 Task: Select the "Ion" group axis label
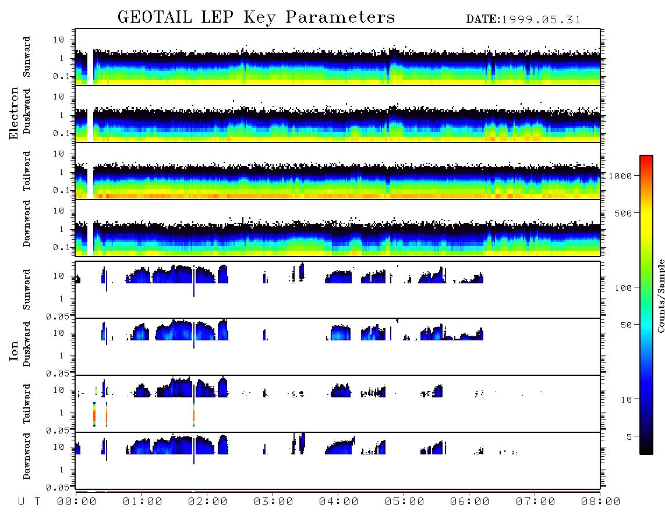[x=14, y=351]
